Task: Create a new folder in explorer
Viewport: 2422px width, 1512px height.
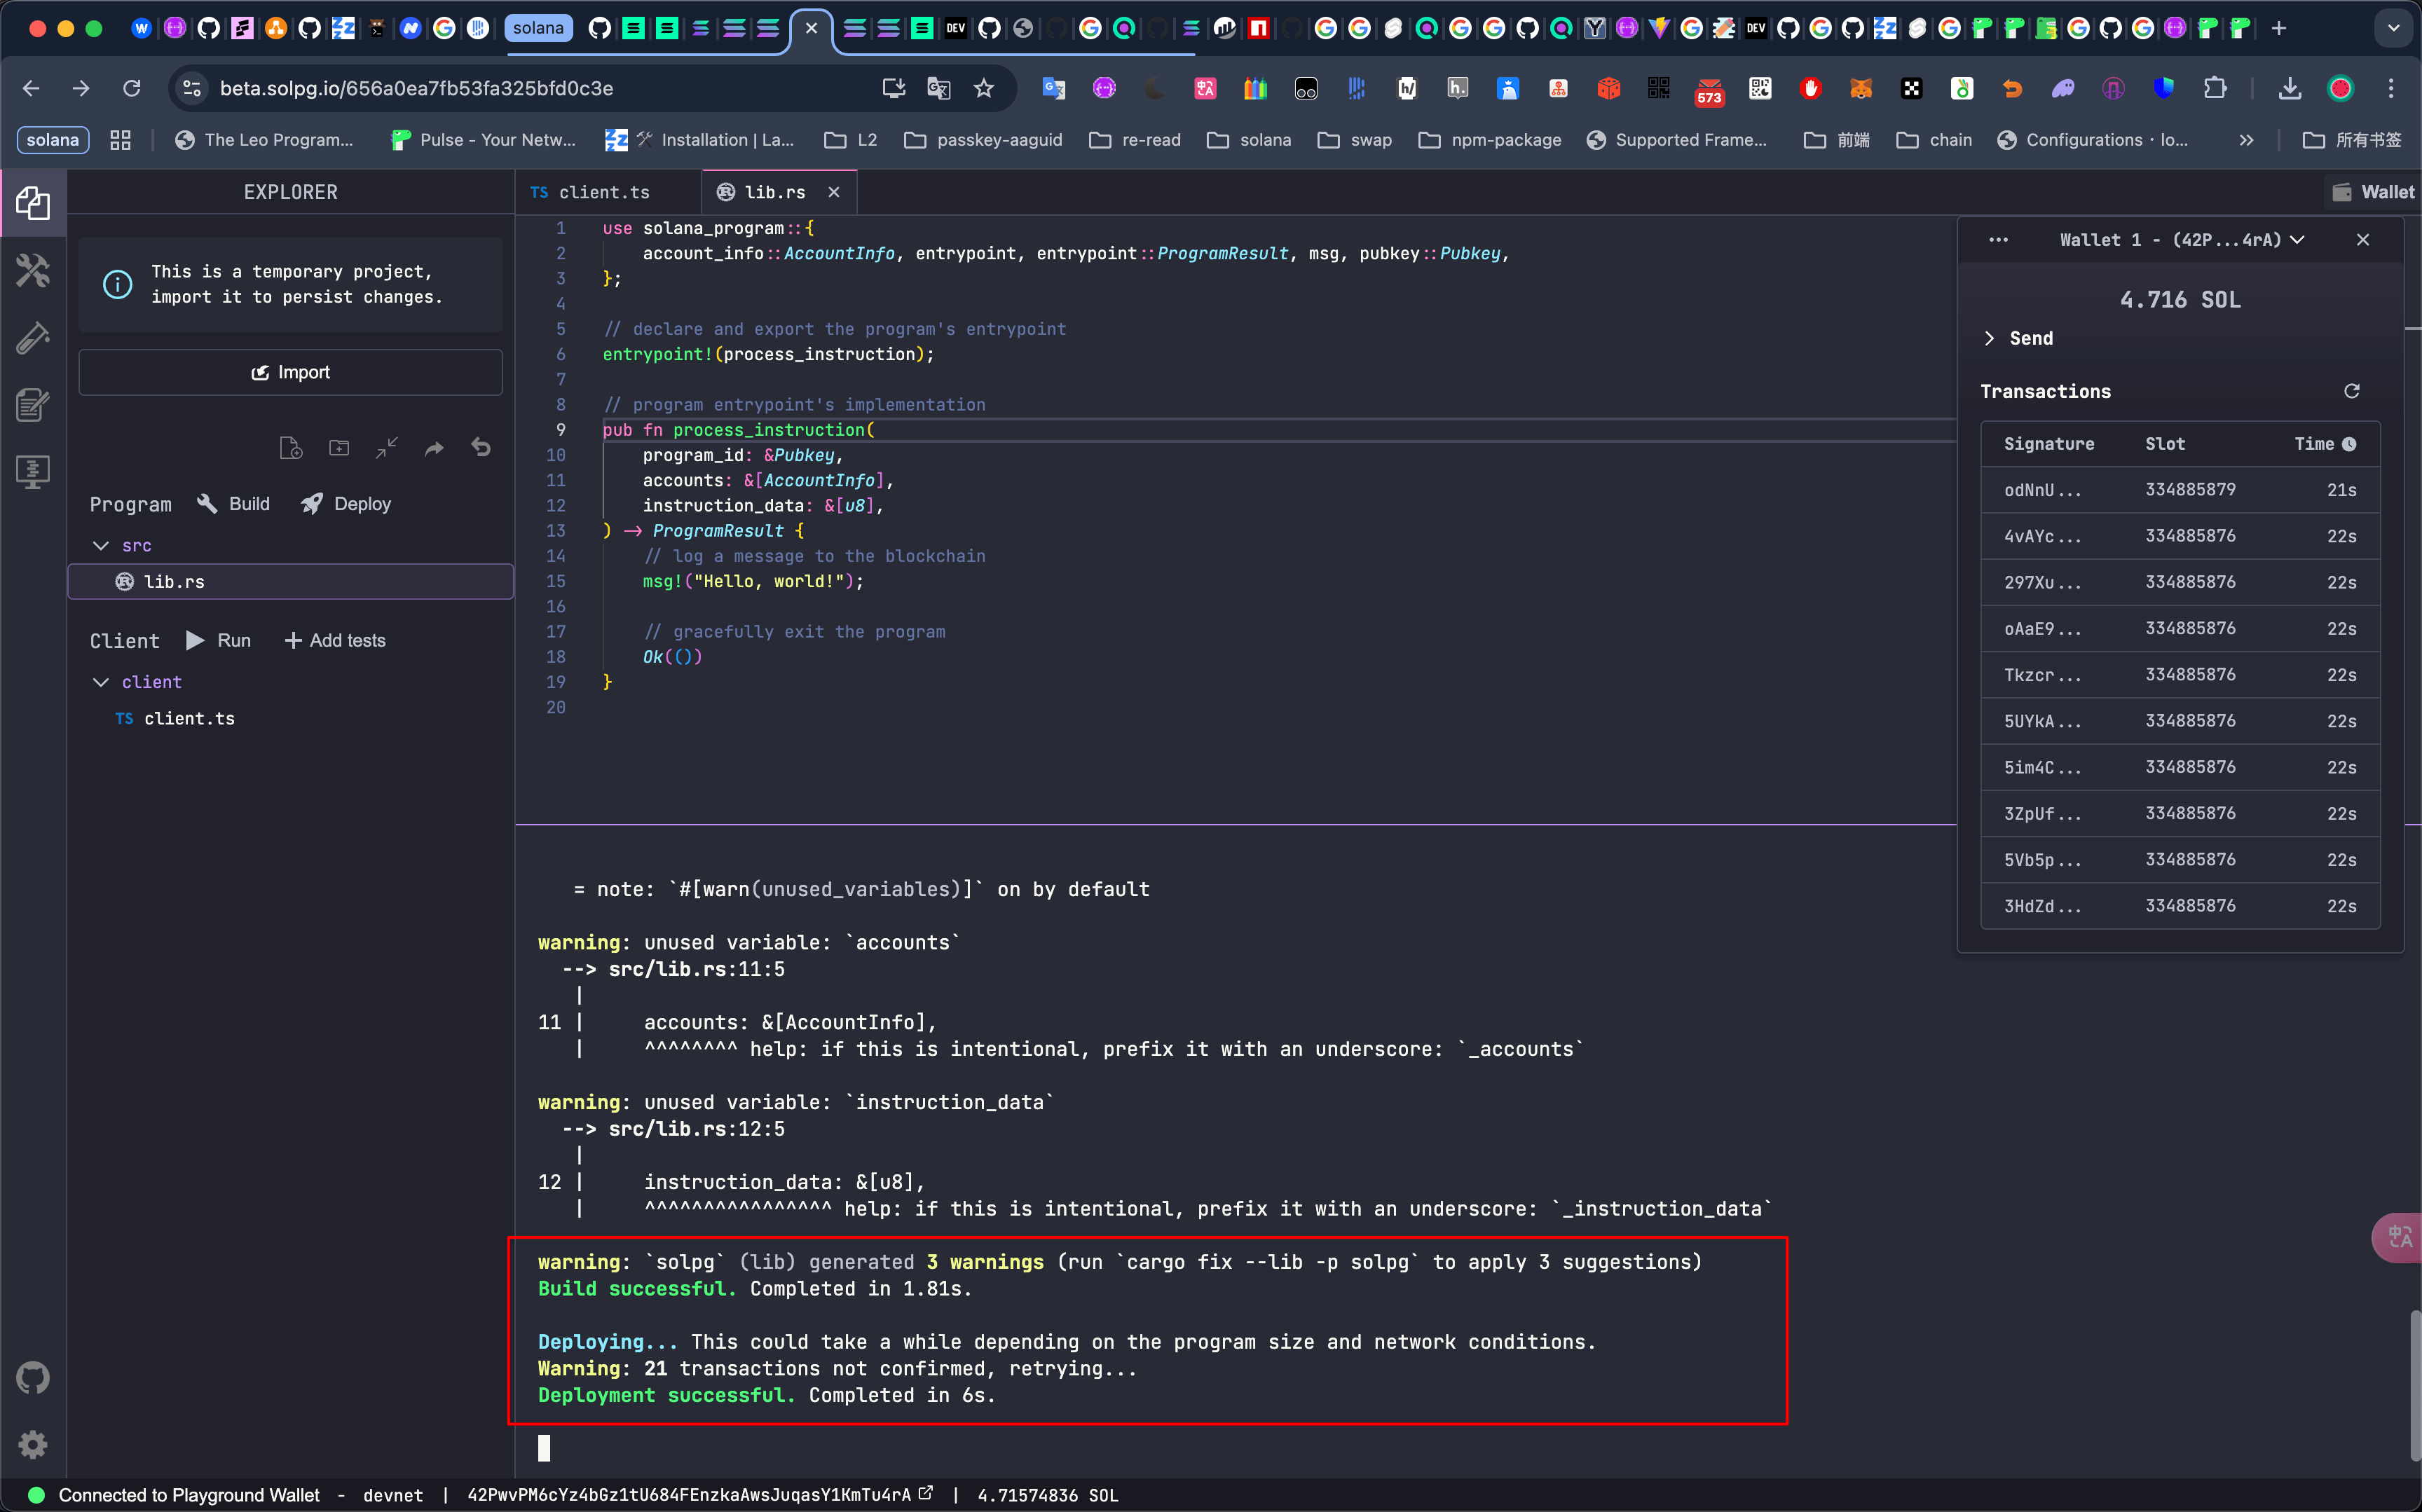Action: (x=339, y=448)
